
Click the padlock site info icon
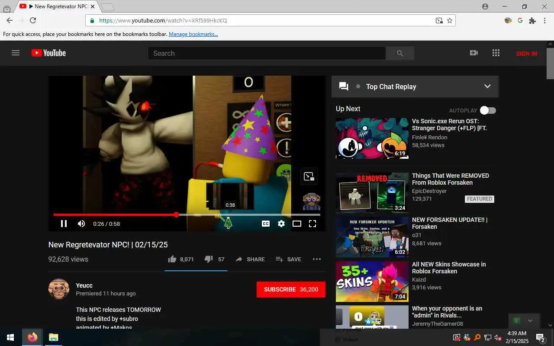92,20
